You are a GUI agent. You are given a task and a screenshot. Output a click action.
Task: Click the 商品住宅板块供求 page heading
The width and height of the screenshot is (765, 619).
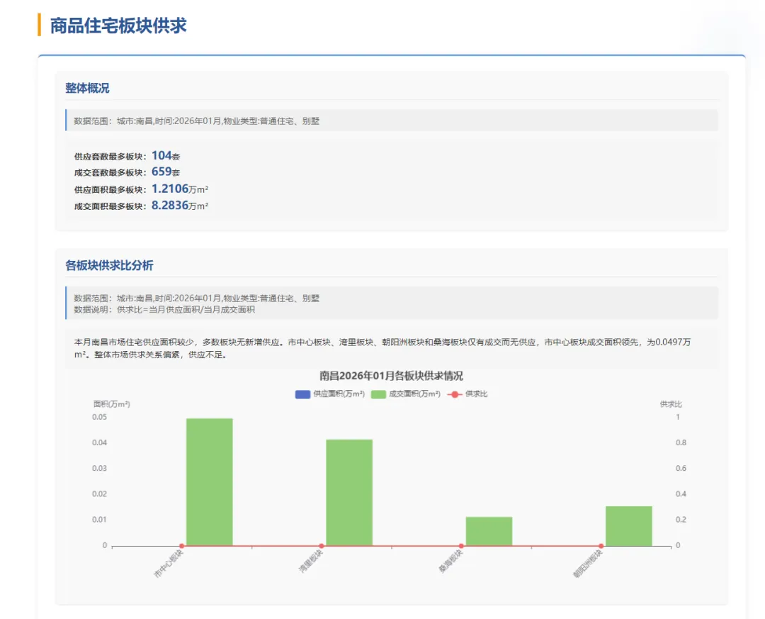click(118, 26)
